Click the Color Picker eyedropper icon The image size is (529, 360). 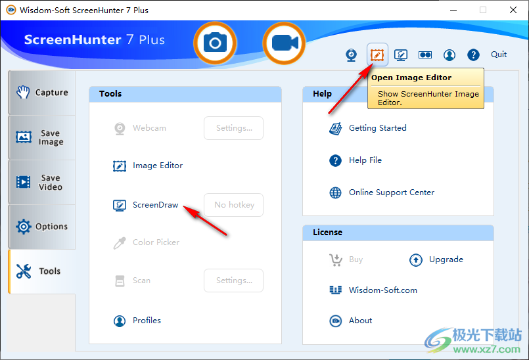(x=120, y=242)
